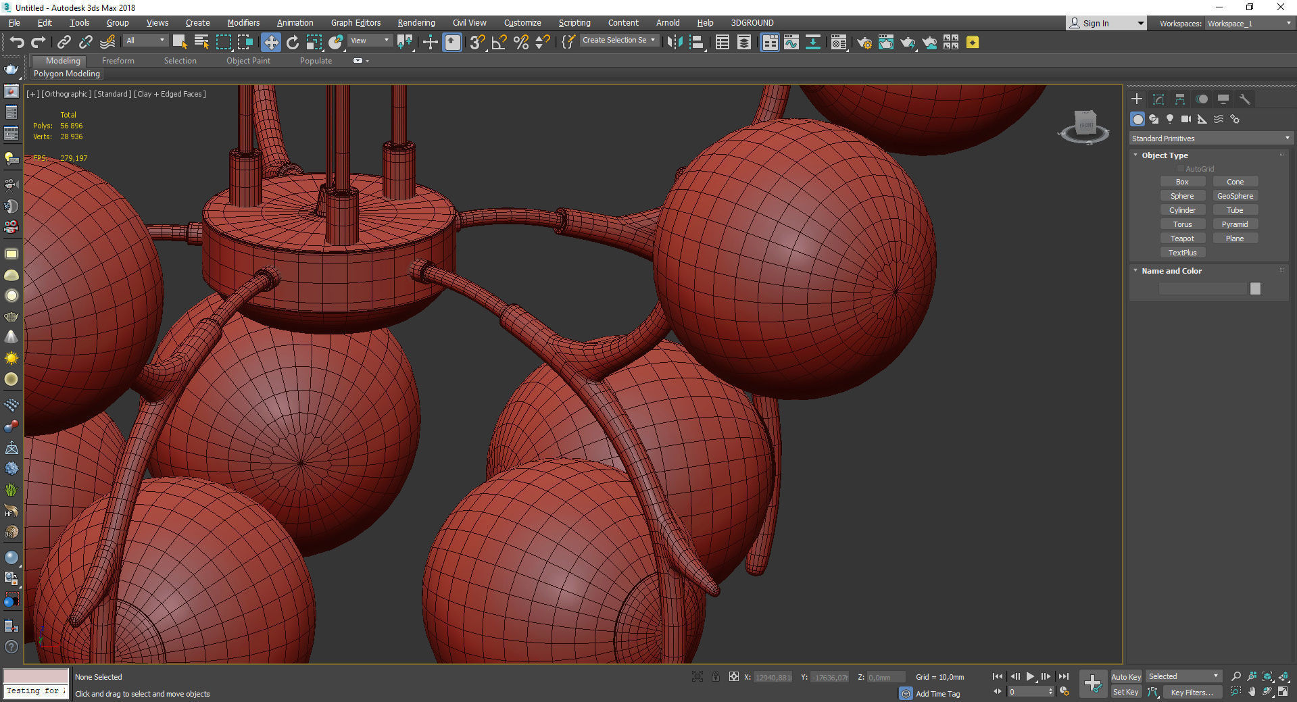Switch to the Freeform ribbon tab
The height and width of the screenshot is (702, 1297).
coord(118,61)
